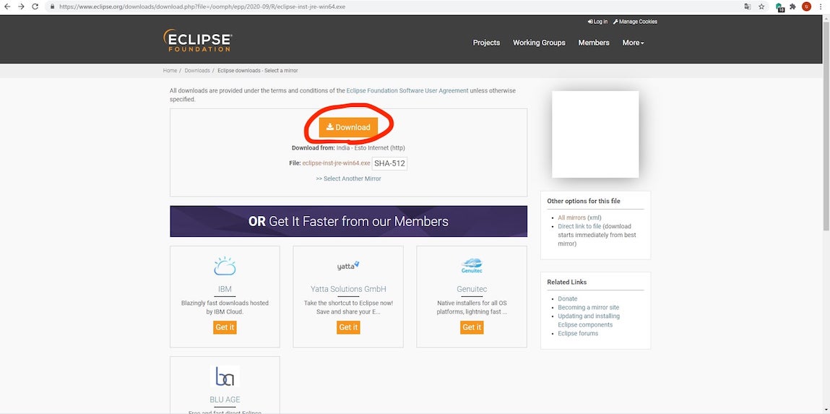Open the Chrome three-dot menu

coord(821,7)
